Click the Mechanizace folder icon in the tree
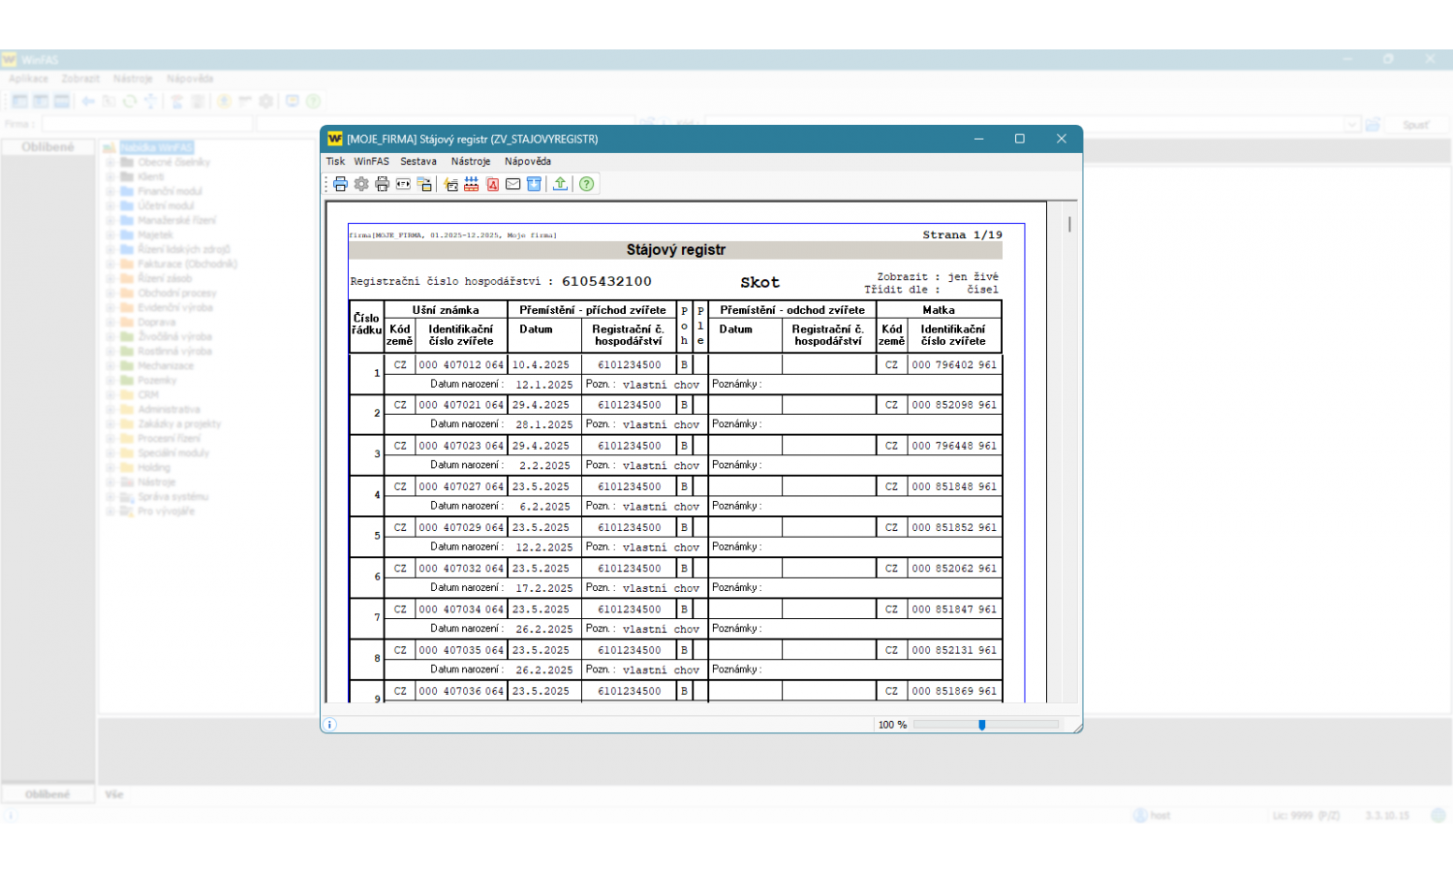This screenshot has height=872, width=1453. [x=127, y=365]
